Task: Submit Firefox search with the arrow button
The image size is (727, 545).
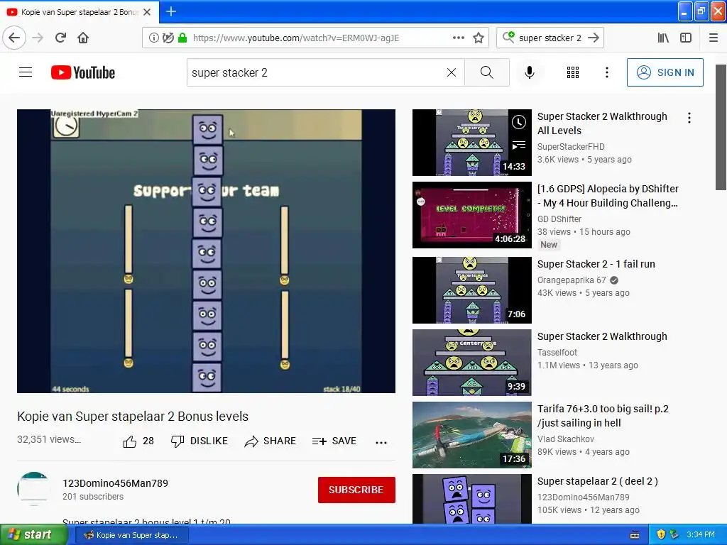Action: point(594,38)
